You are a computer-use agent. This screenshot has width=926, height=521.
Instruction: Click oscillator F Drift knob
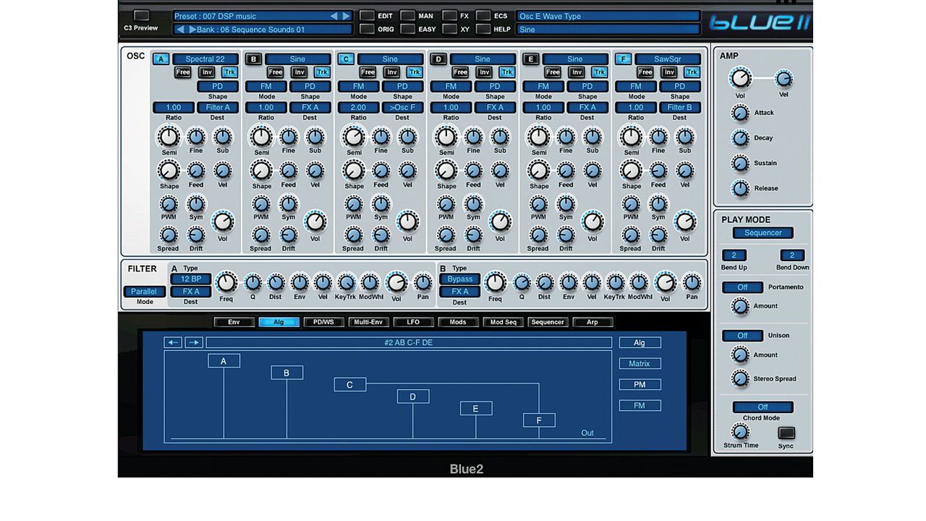658,234
